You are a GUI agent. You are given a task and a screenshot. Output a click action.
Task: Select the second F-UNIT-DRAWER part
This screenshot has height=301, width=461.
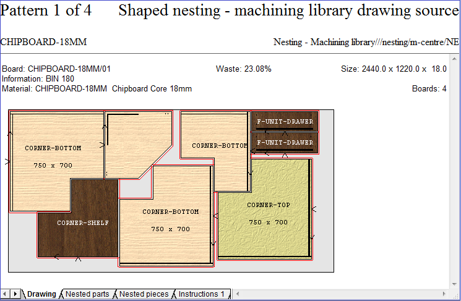click(285, 143)
